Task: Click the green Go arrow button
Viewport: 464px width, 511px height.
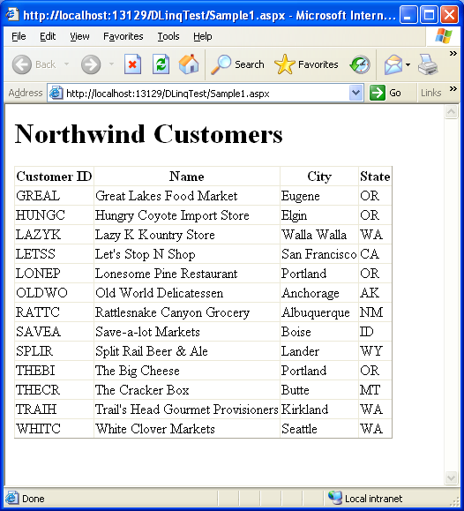Action: point(378,93)
